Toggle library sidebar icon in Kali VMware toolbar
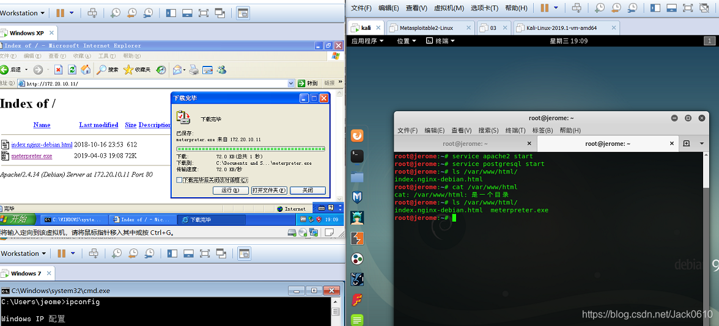 [656, 8]
